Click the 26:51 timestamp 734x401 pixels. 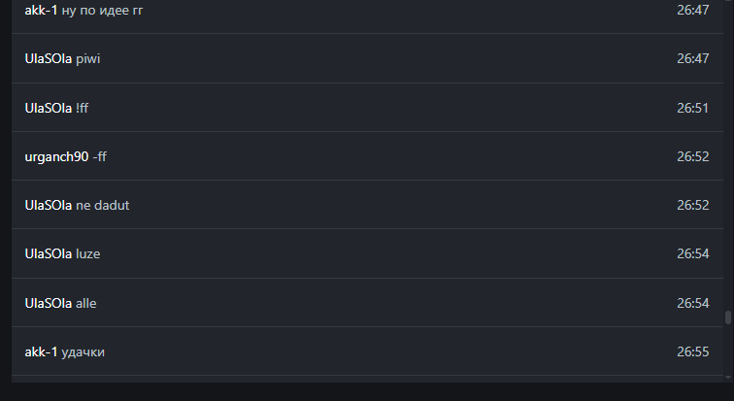point(693,108)
